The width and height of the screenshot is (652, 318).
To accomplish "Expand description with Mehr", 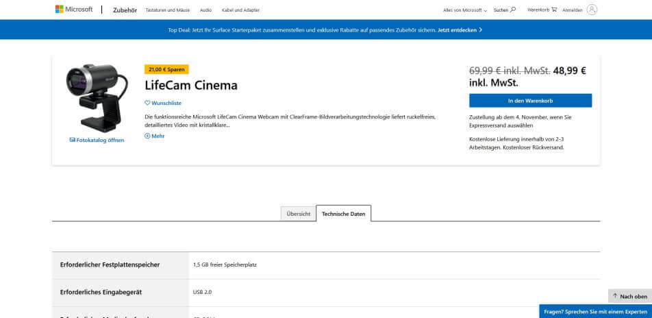I will (x=155, y=136).
